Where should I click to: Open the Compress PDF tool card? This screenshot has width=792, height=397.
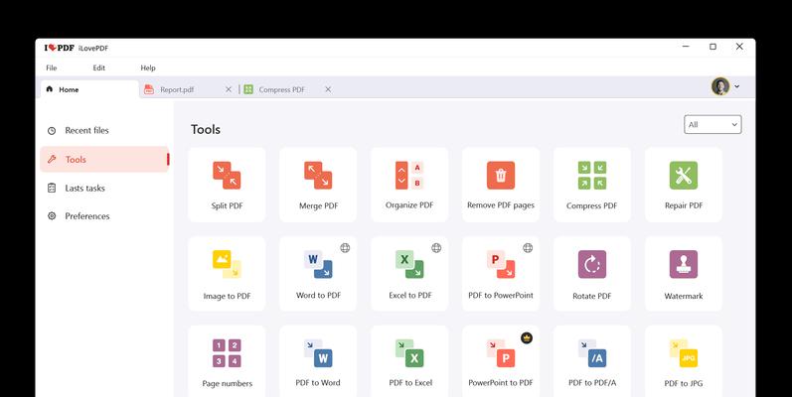coord(592,185)
